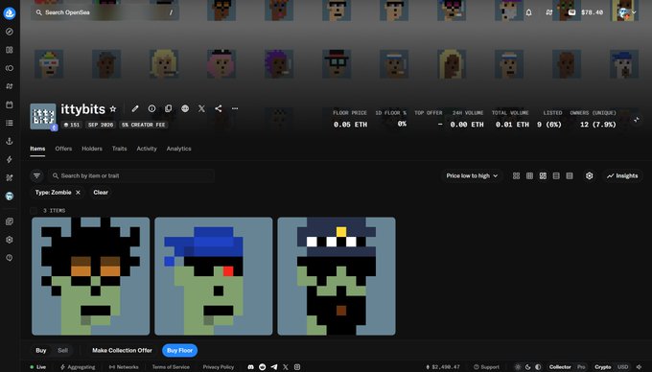Open the wallet balance $78.40
Viewport: 652px width, 372px height.
(x=586, y=12)
